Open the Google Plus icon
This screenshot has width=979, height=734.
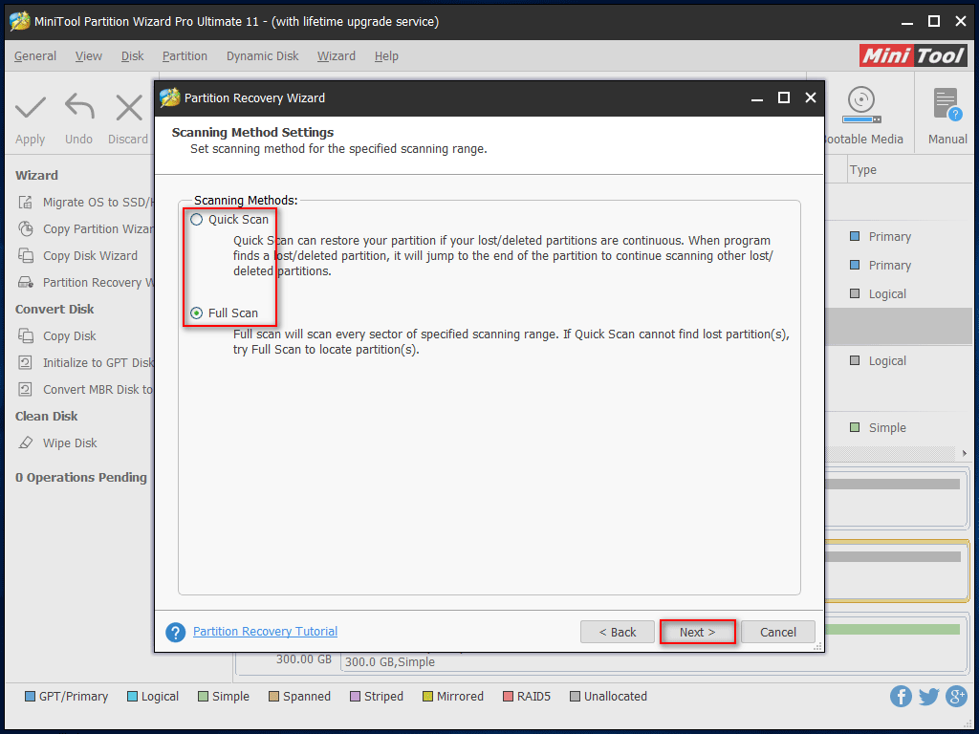point(956,696)
